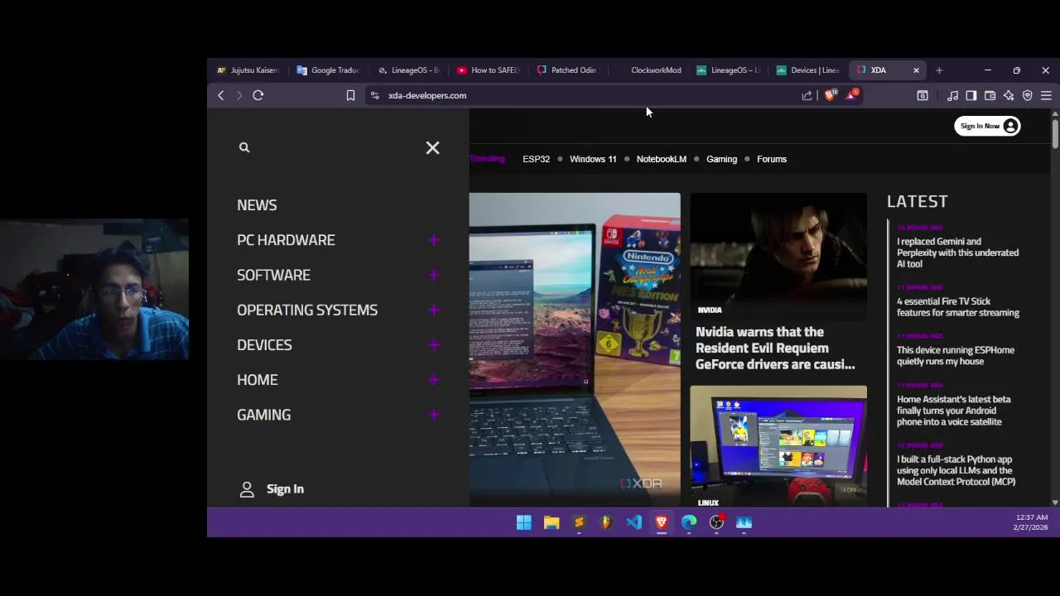The image size is (1060, 596).
Task: Click Sign In in side menu
Action: (x=272, y=489)
